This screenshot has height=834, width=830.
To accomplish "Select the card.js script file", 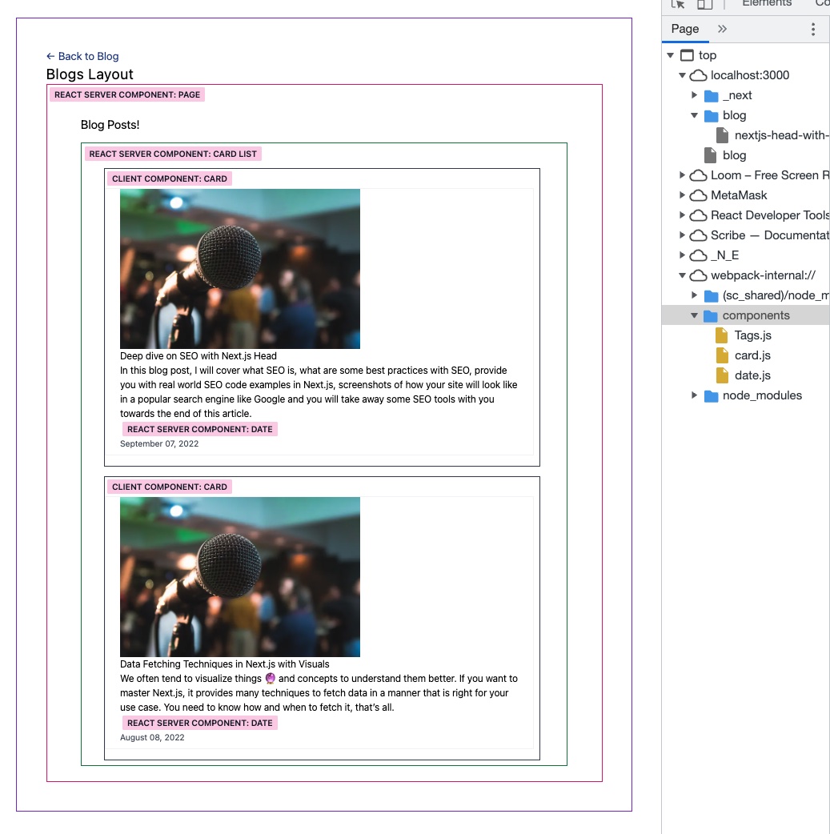I will (x=751, y=355).
